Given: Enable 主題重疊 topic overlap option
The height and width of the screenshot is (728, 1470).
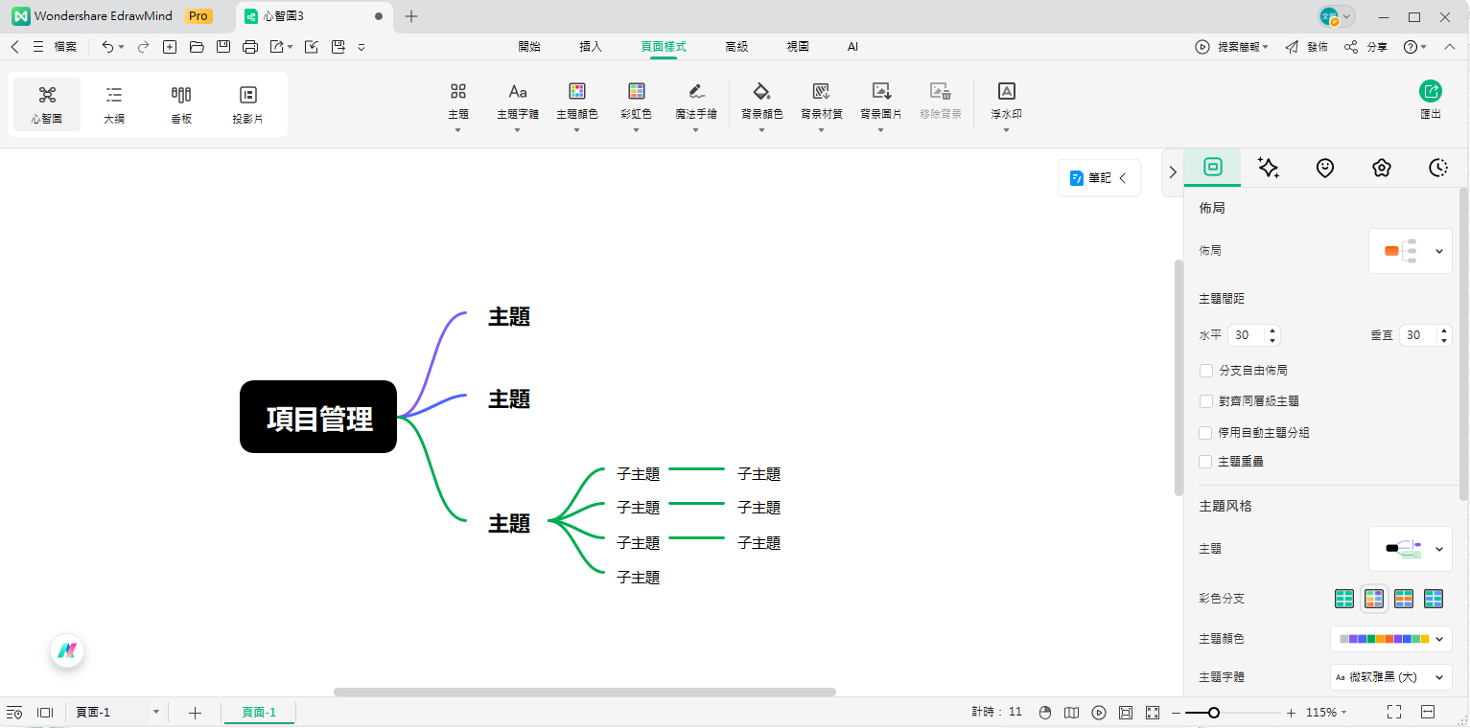Looking at the screenshot, I should coord(1205,462).
